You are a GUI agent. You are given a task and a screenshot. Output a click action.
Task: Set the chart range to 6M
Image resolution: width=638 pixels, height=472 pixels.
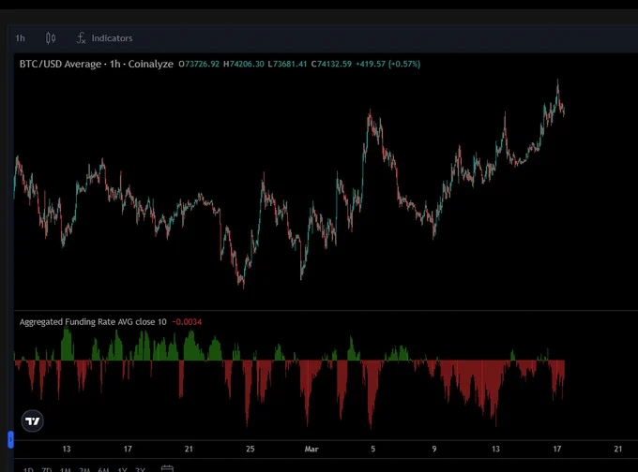pyautogui.click(x=103, y=470)
